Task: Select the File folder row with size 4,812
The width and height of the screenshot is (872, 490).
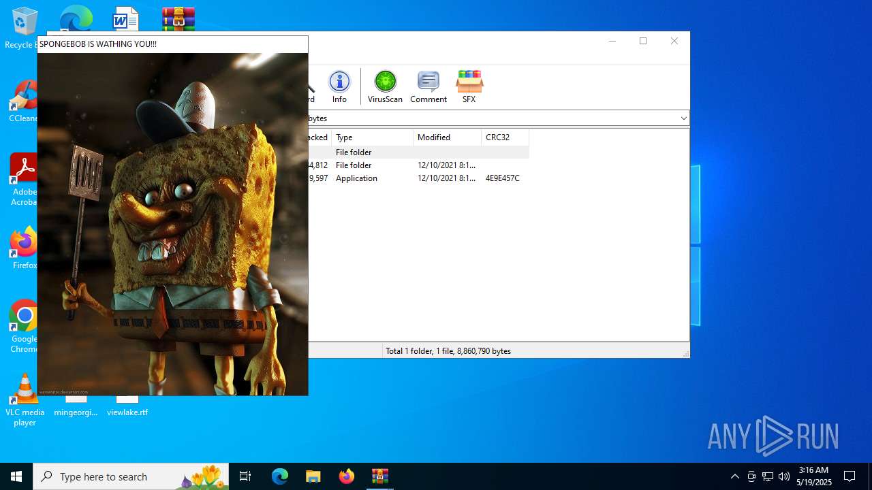Action: point(418,165)
